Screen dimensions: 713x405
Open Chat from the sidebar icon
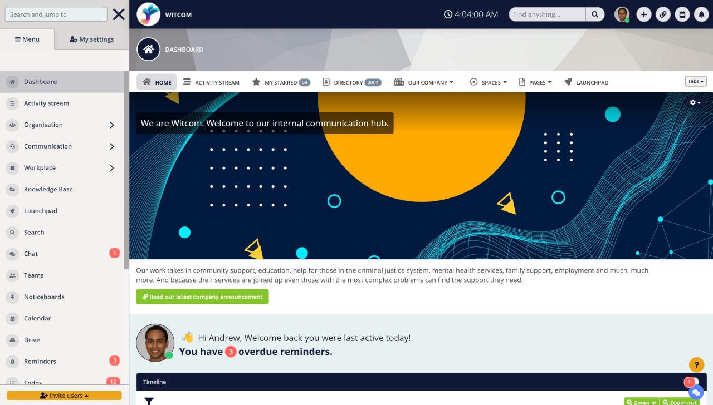click(12, 254)
